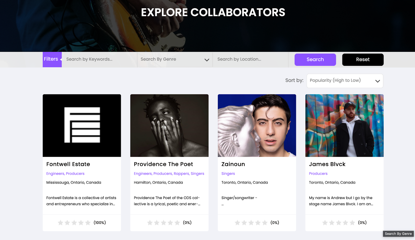Click the Filters toggle button
Image resolution: width=415 pixels, height=240 pixels.
click(52, 59)
